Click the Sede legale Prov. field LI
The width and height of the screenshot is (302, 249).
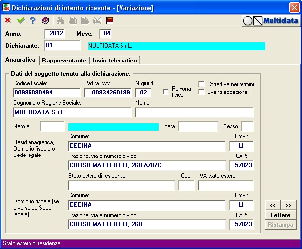coord(242,146)
